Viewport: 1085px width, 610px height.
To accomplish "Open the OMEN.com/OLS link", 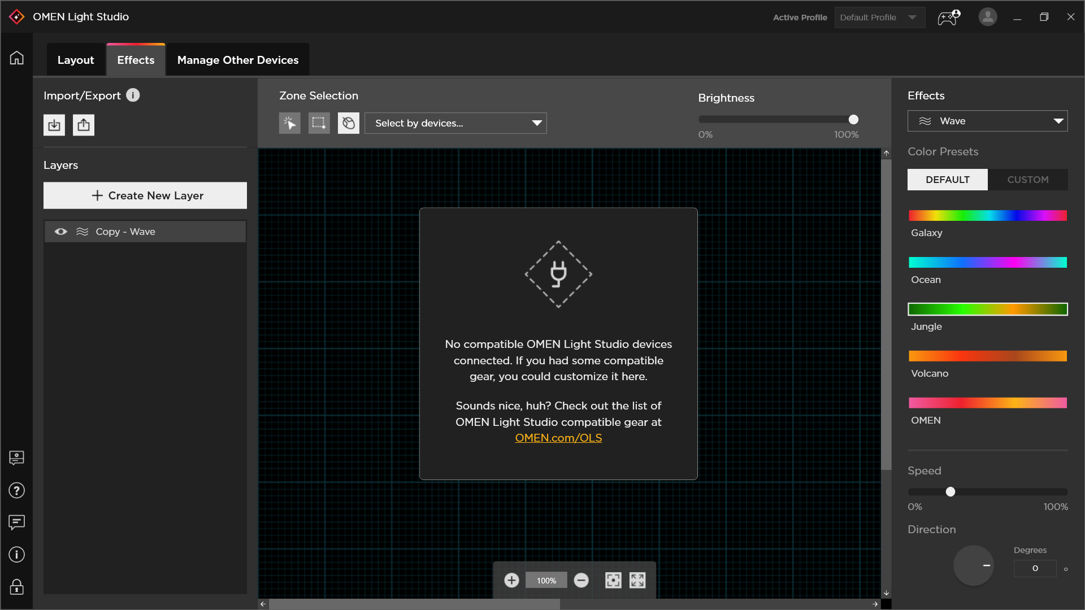I will [558, 438].
